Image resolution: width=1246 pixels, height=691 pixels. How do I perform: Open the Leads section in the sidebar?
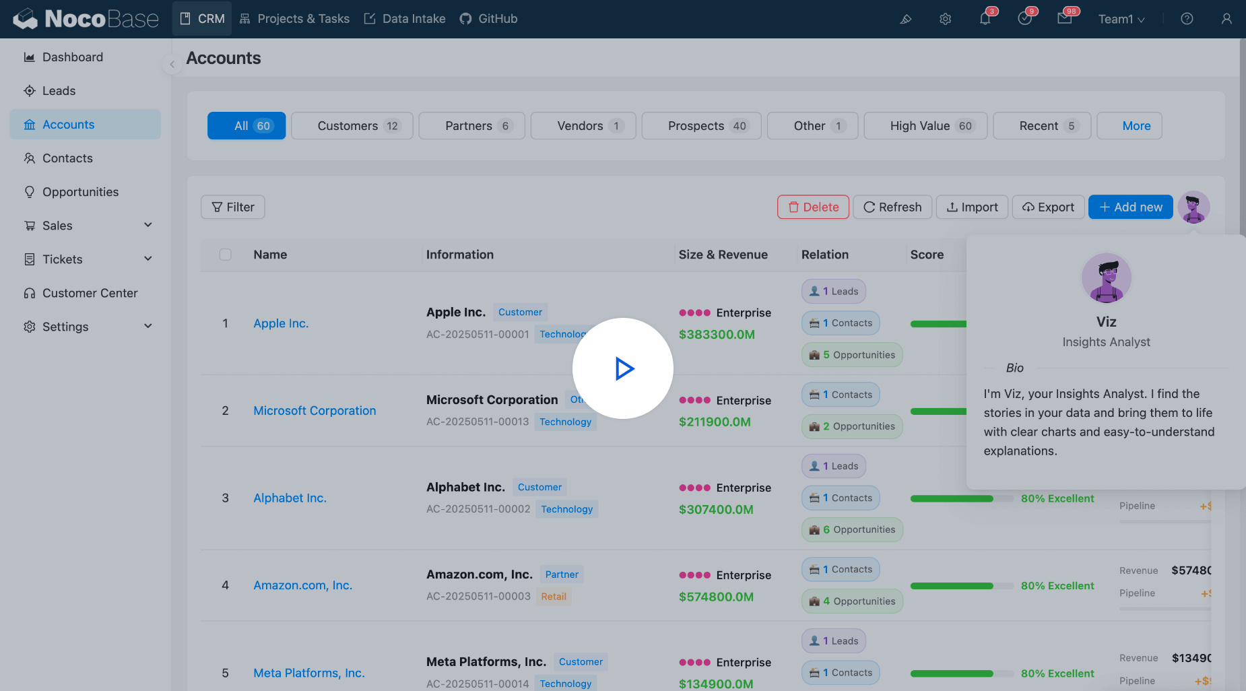(59, 90)
